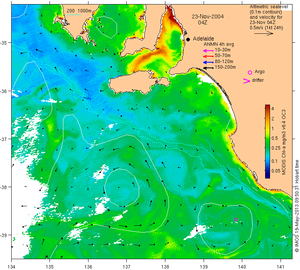Image resolution: width=300 pixels, height=270 pixels.
Task: Click the latitude axis label -35
Action: tap(3, 43)
